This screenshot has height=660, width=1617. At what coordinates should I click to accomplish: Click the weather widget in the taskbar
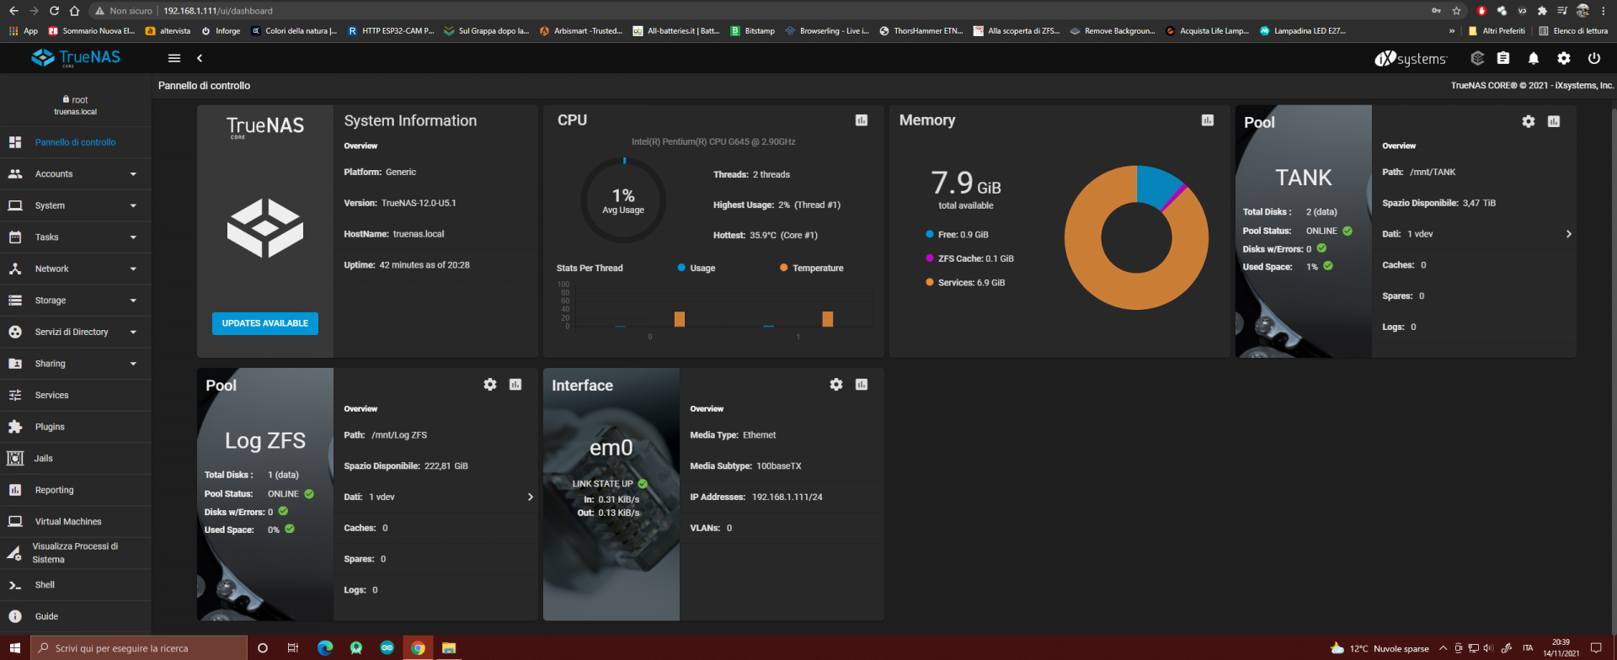tap(1380, 648)
